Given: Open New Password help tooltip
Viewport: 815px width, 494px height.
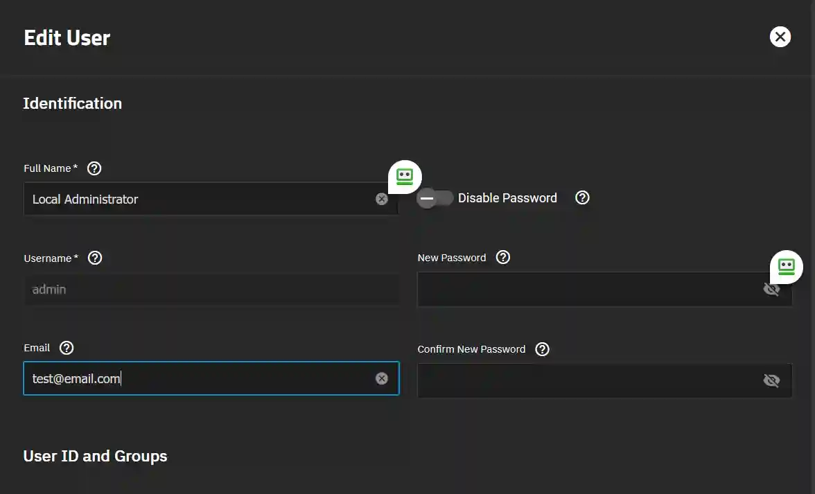Looking at the screenshot, I should pos(502,257).
